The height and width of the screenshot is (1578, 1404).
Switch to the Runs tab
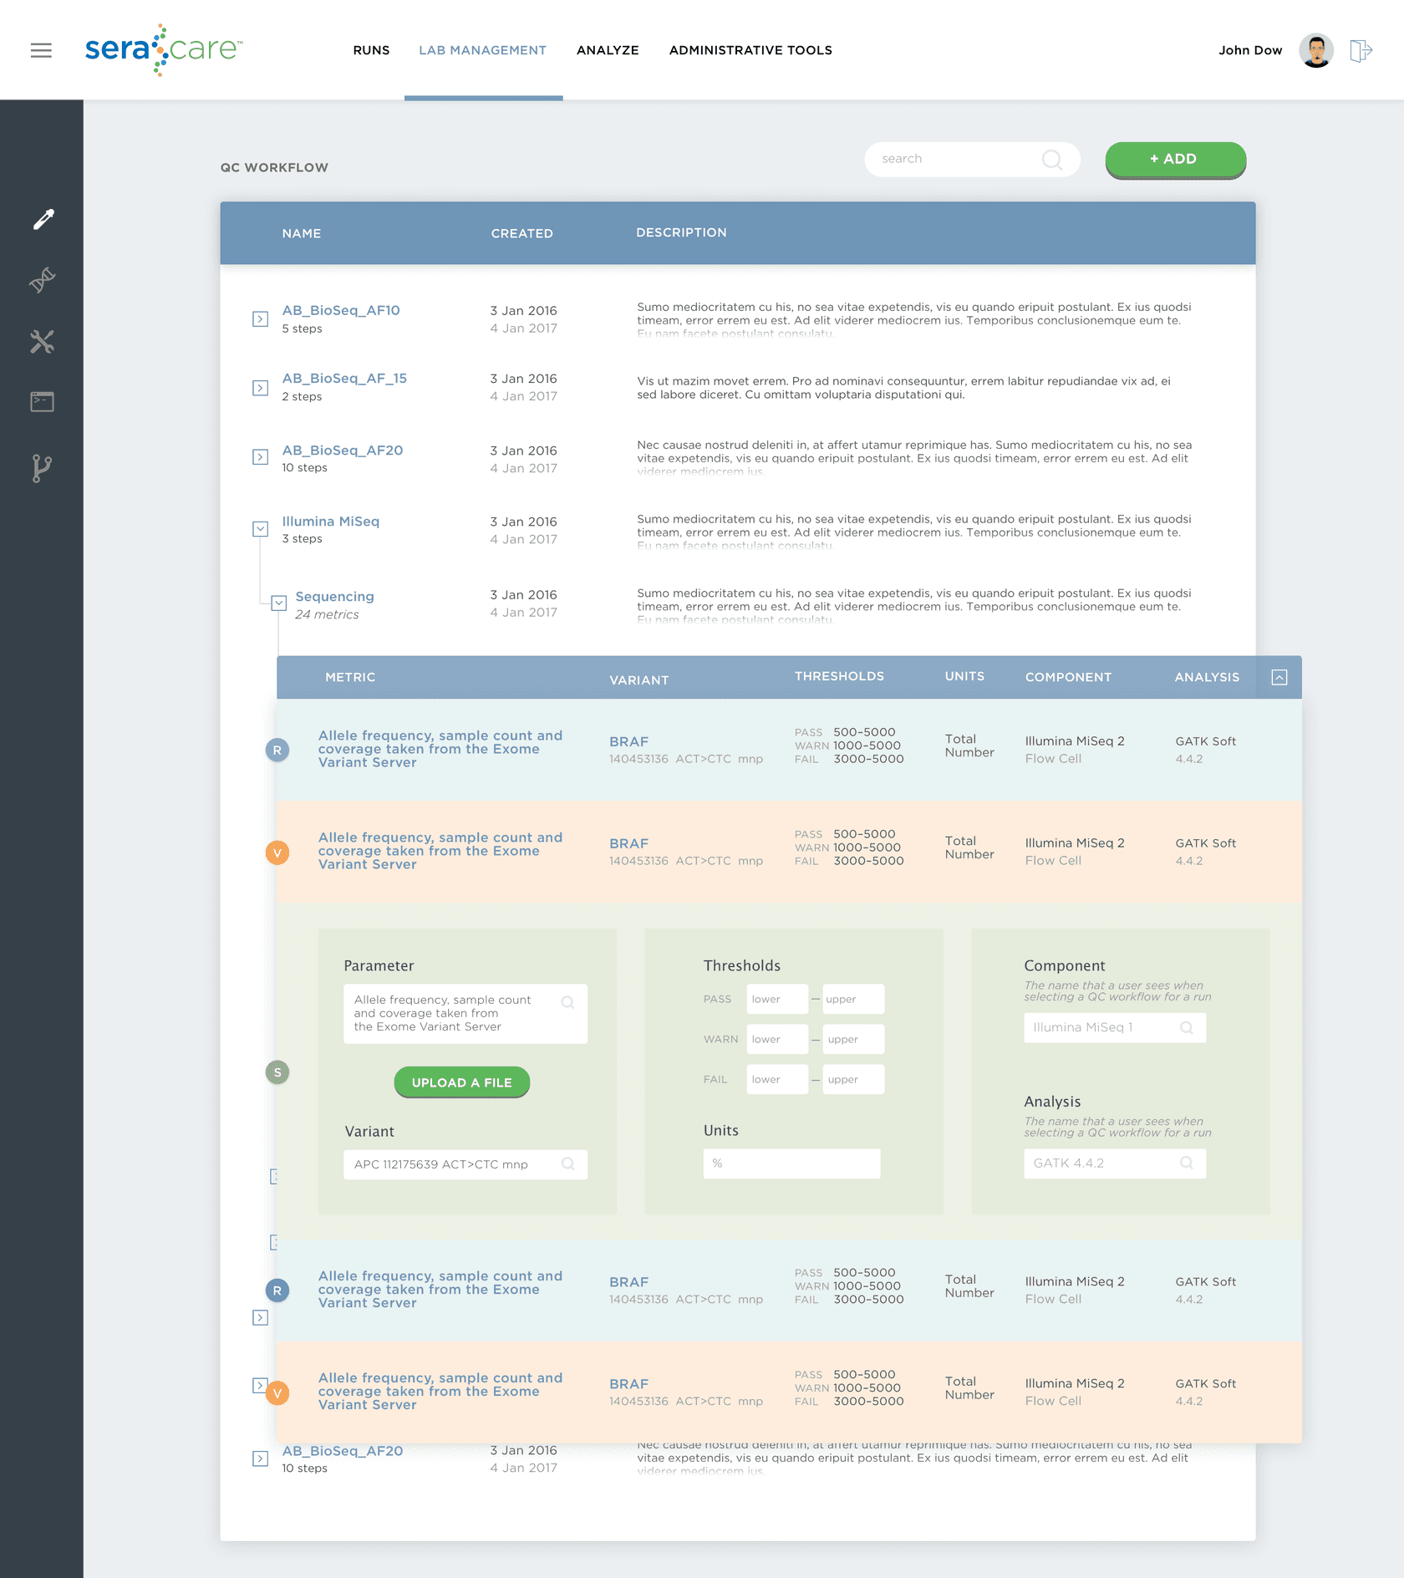pyautogui.click(x=371, y=50)
